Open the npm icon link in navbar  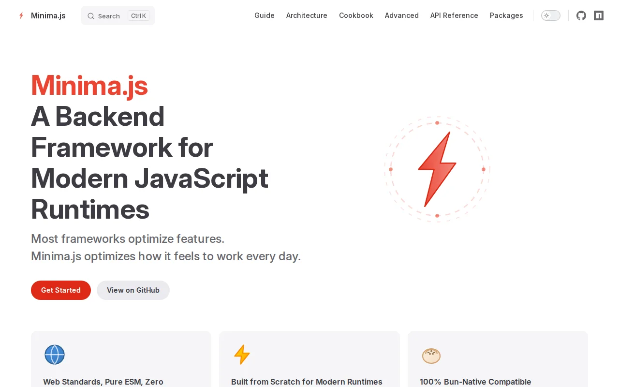pos(599,15)
